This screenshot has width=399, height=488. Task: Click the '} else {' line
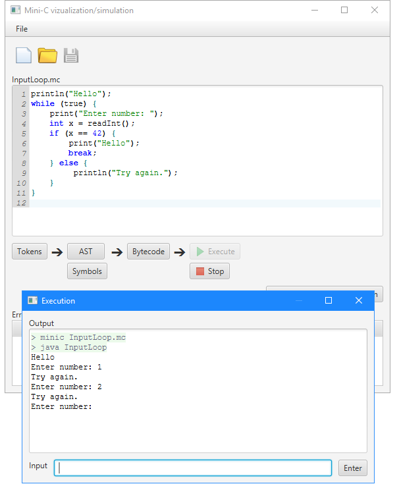click(68, 163)
